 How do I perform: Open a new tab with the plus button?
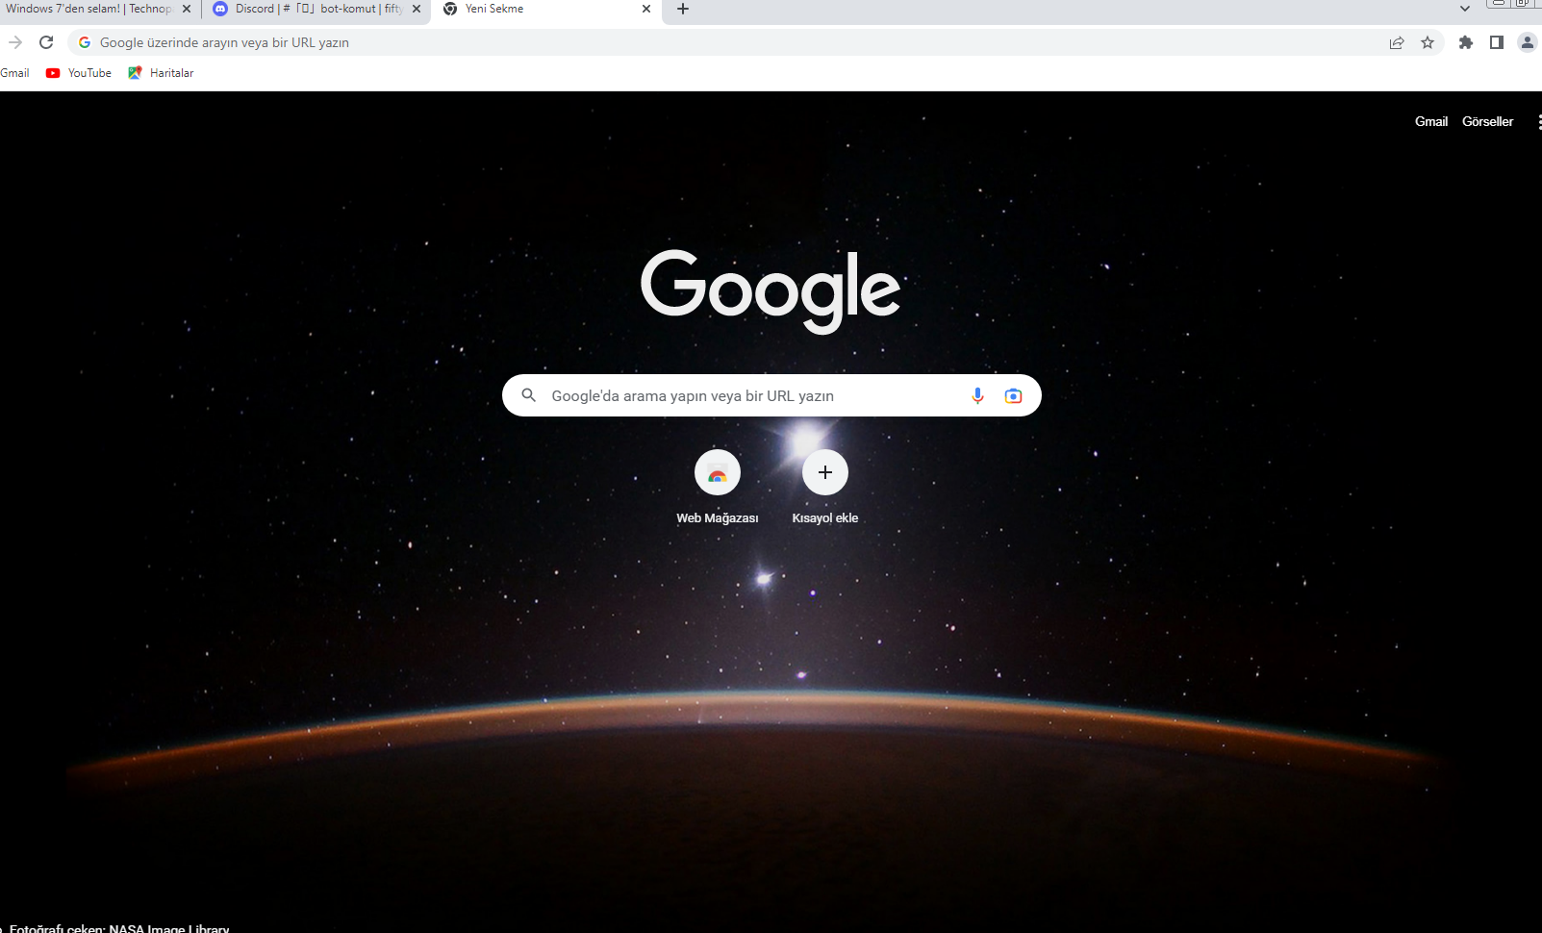[683, 9]
